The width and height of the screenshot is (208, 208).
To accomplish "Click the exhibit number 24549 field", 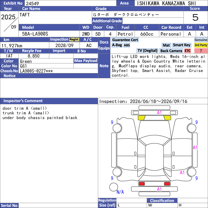I will pyautogui.click(x=70, y=3).
